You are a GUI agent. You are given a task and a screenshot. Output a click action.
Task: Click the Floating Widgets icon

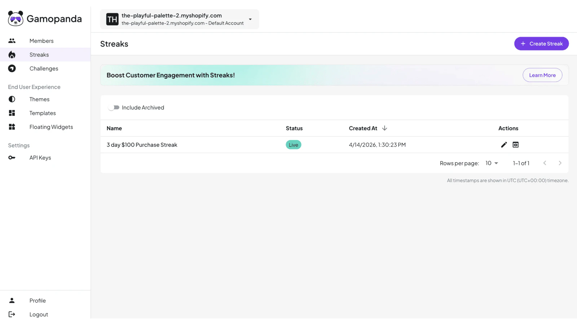pos(12,127)
